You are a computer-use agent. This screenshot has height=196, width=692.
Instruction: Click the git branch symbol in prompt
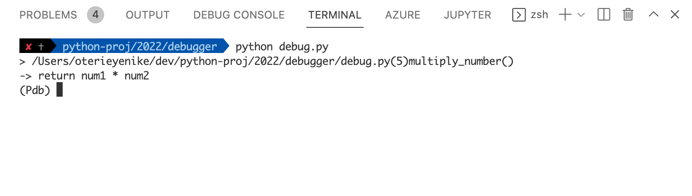pyautogui.click(x=41, y=47)
